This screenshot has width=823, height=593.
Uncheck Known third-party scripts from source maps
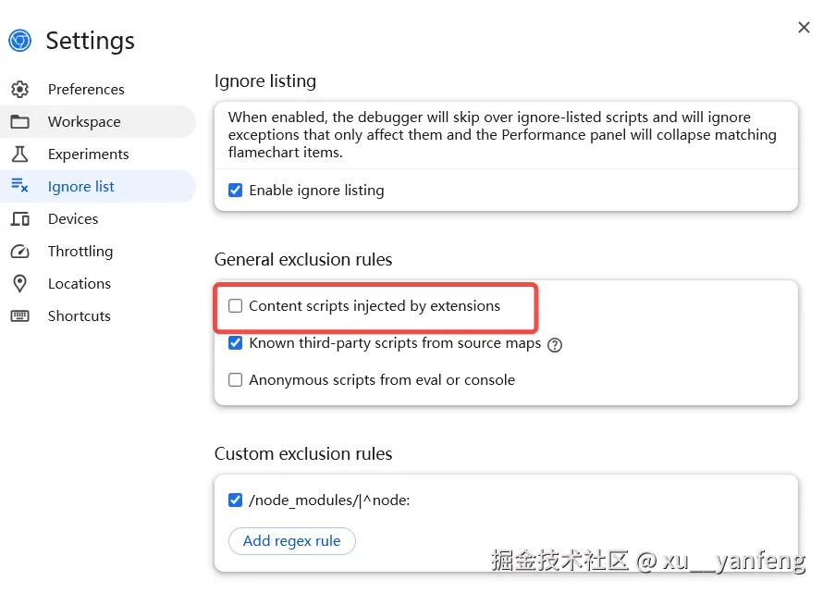235,343
